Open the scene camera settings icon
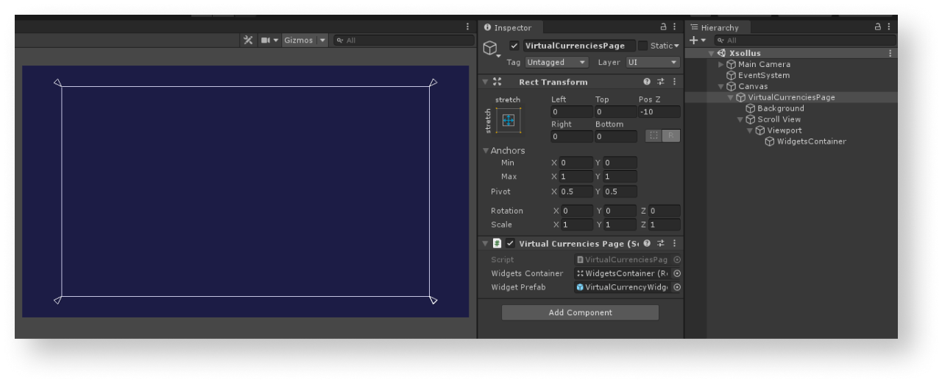This screenshot has height=383, width=942. pyautogui.click(x=266, y=41)
